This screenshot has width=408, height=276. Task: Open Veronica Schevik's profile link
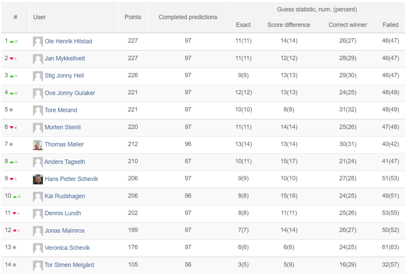pyautogui.click(x=67, y=248)
